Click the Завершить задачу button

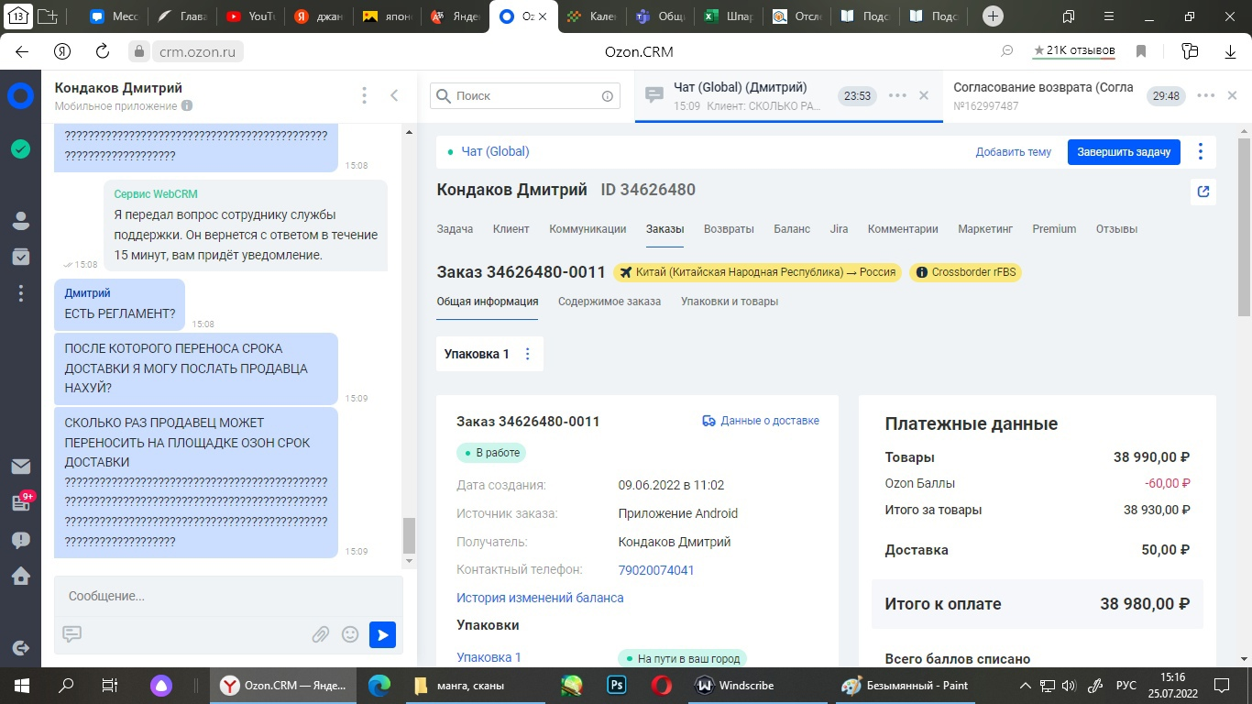(x=1124, y=152)
